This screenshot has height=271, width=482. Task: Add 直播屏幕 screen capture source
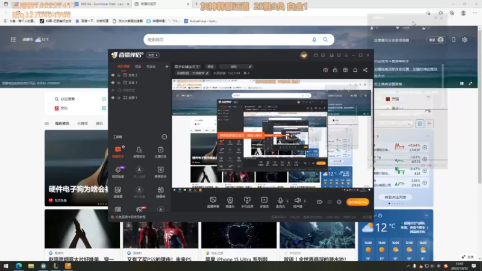pyautogui.click(x=213, y=202)
